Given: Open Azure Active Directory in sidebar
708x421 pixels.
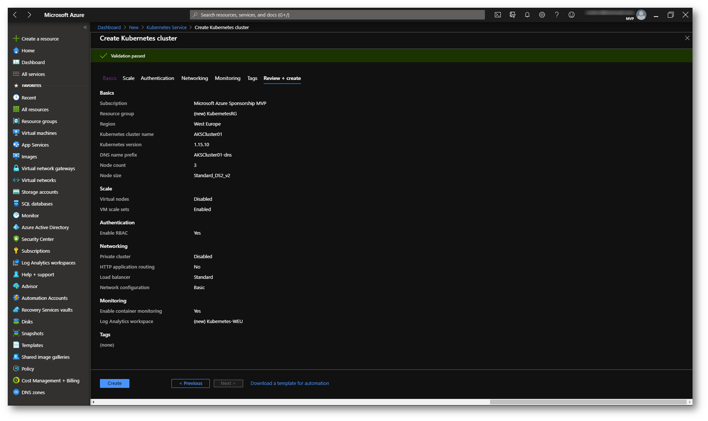Looking at the screenshot, I should click(x=45, y=227).
